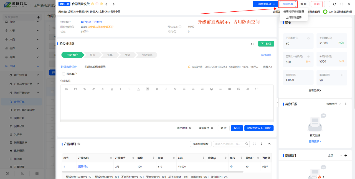Click the red 删除 button
Viewport: 355px width, 179px height.
(x=317, y=4)
